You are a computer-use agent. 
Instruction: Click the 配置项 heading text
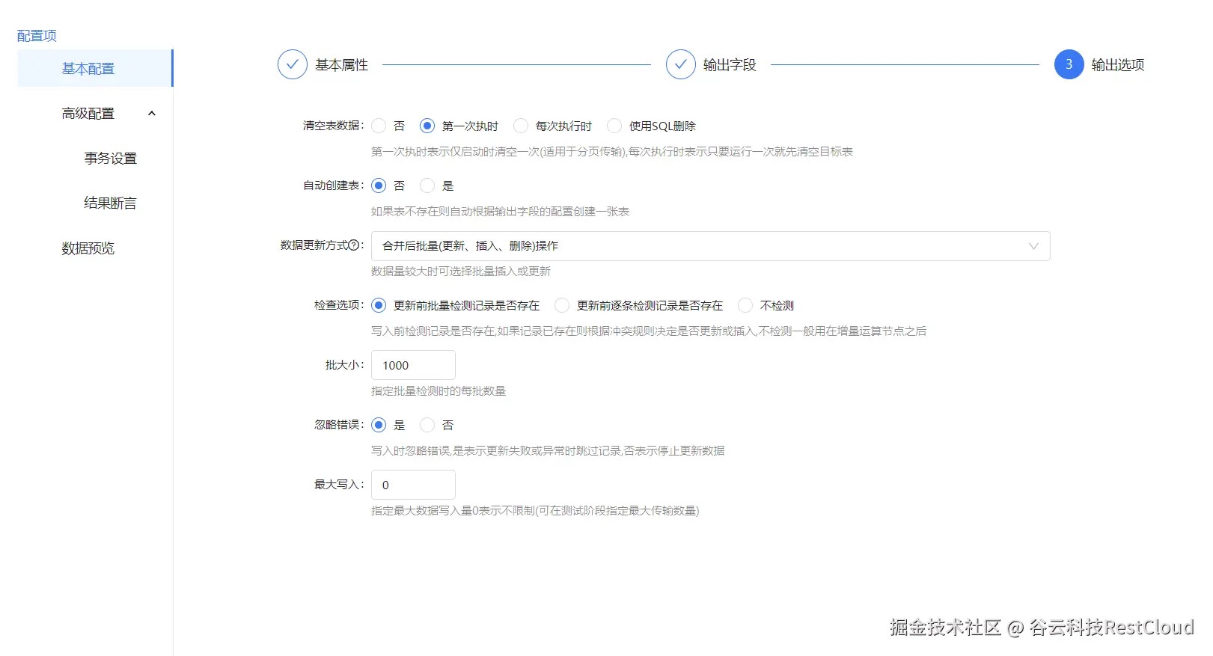[x=37, y=36]
